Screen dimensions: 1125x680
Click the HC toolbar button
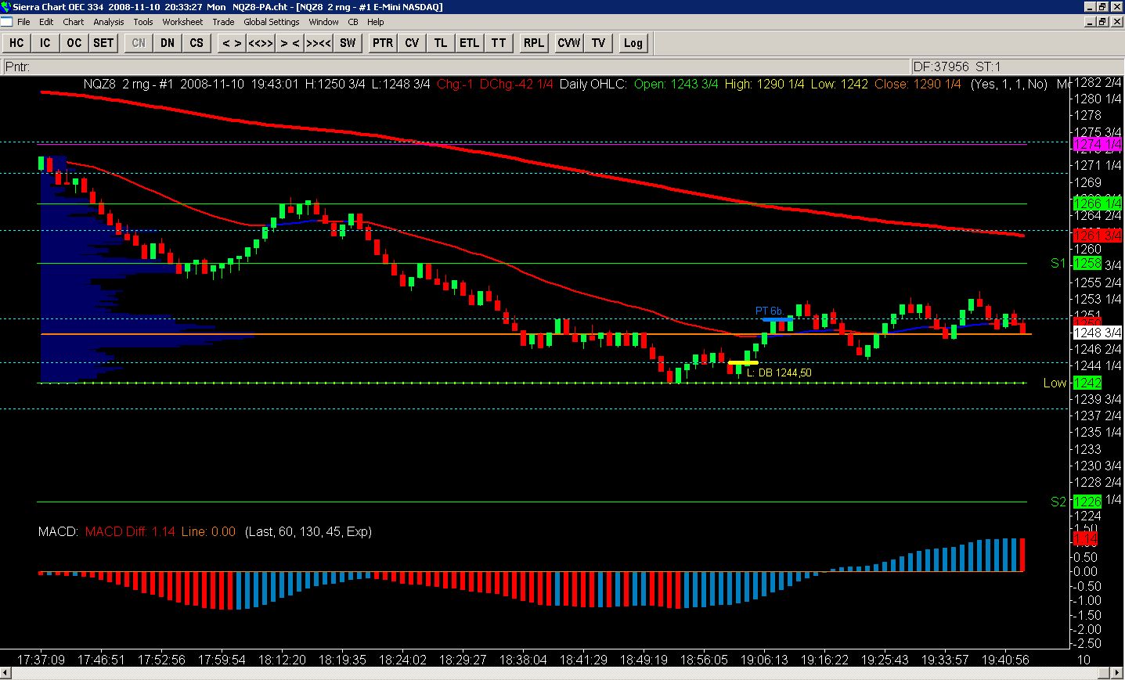click(x=16, y=43)
